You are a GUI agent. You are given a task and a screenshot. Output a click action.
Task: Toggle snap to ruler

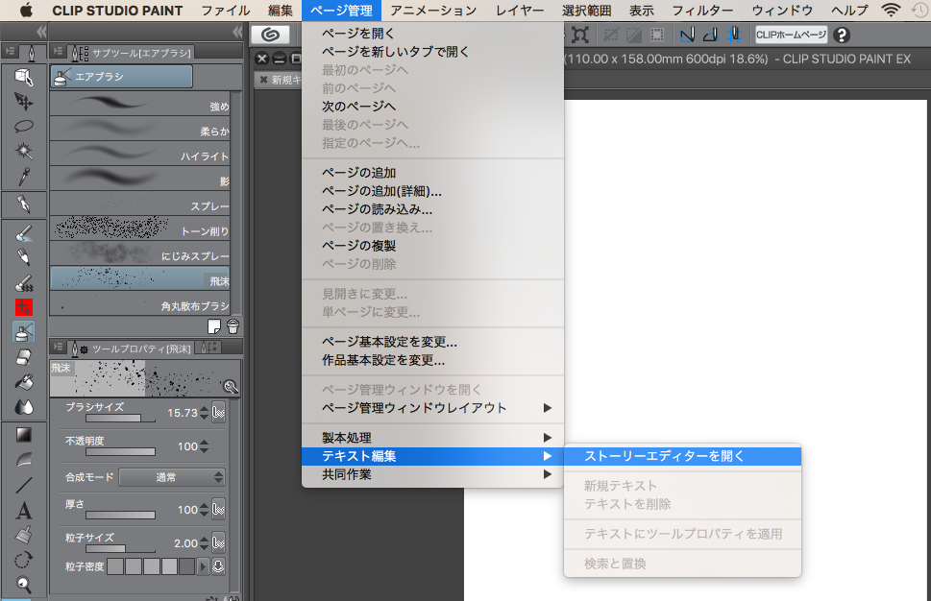(688, 35)
